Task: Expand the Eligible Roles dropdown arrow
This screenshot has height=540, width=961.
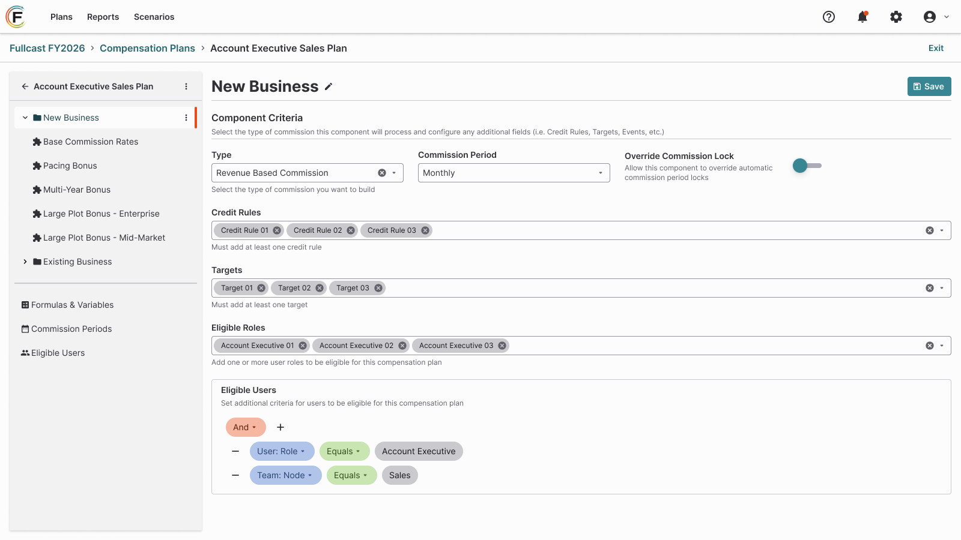Action: click(942, 346)
